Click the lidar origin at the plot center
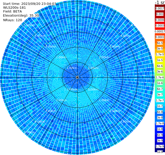 point(77,77)
